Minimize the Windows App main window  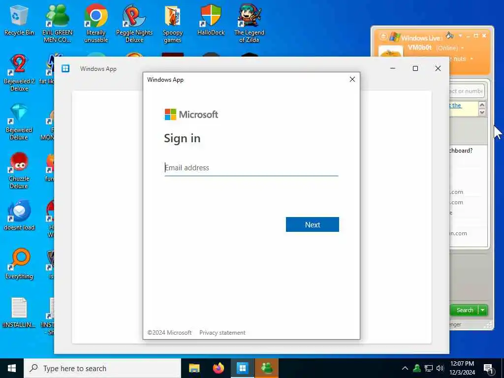393,68
